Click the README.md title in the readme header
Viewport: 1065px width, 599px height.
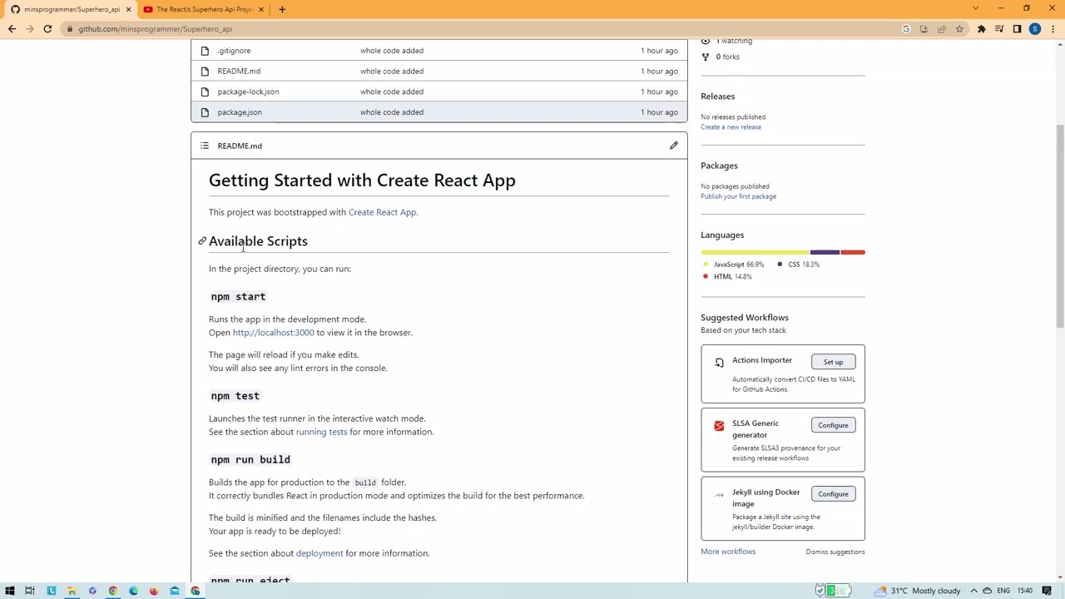coord(240,146)
